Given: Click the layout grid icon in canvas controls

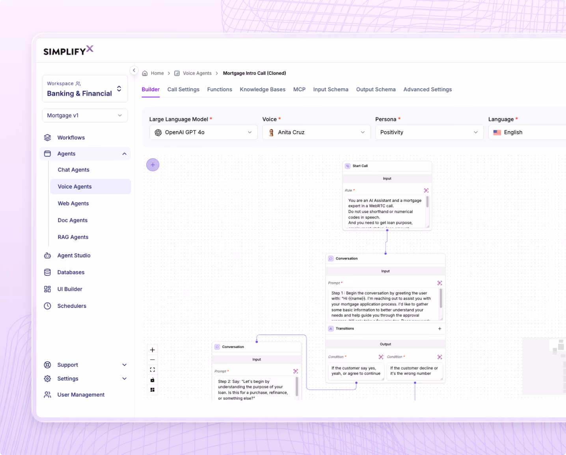Looking at the screenshot, I should [x=153, y=390].
